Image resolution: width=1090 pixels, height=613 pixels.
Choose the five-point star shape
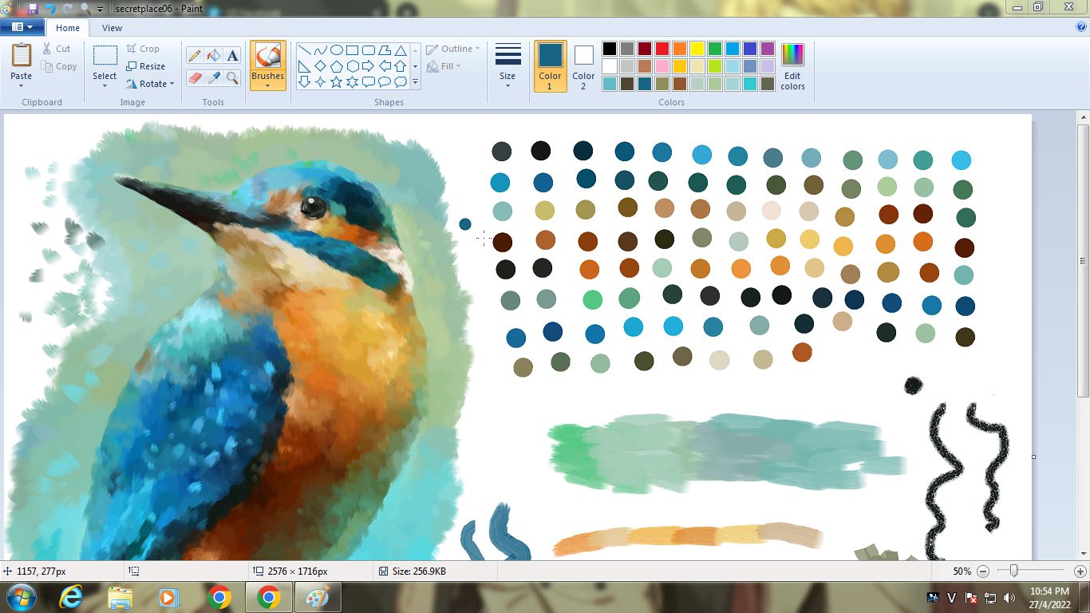(x=337, y=81)
